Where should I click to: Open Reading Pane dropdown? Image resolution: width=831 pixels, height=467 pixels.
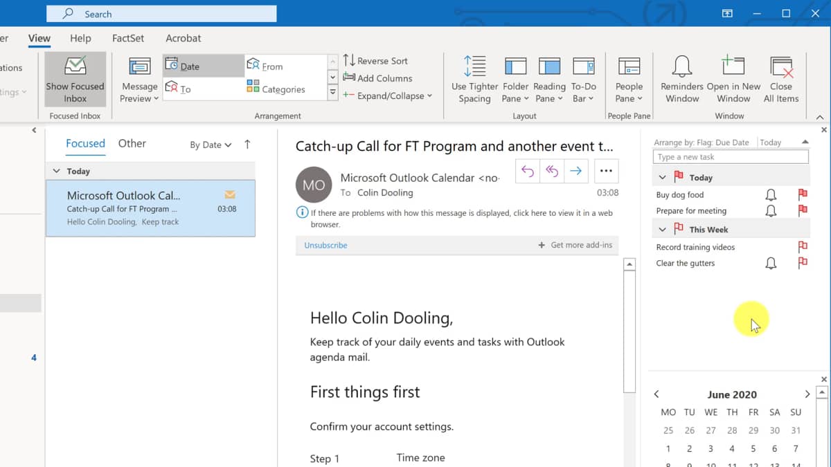pos(549,79)
